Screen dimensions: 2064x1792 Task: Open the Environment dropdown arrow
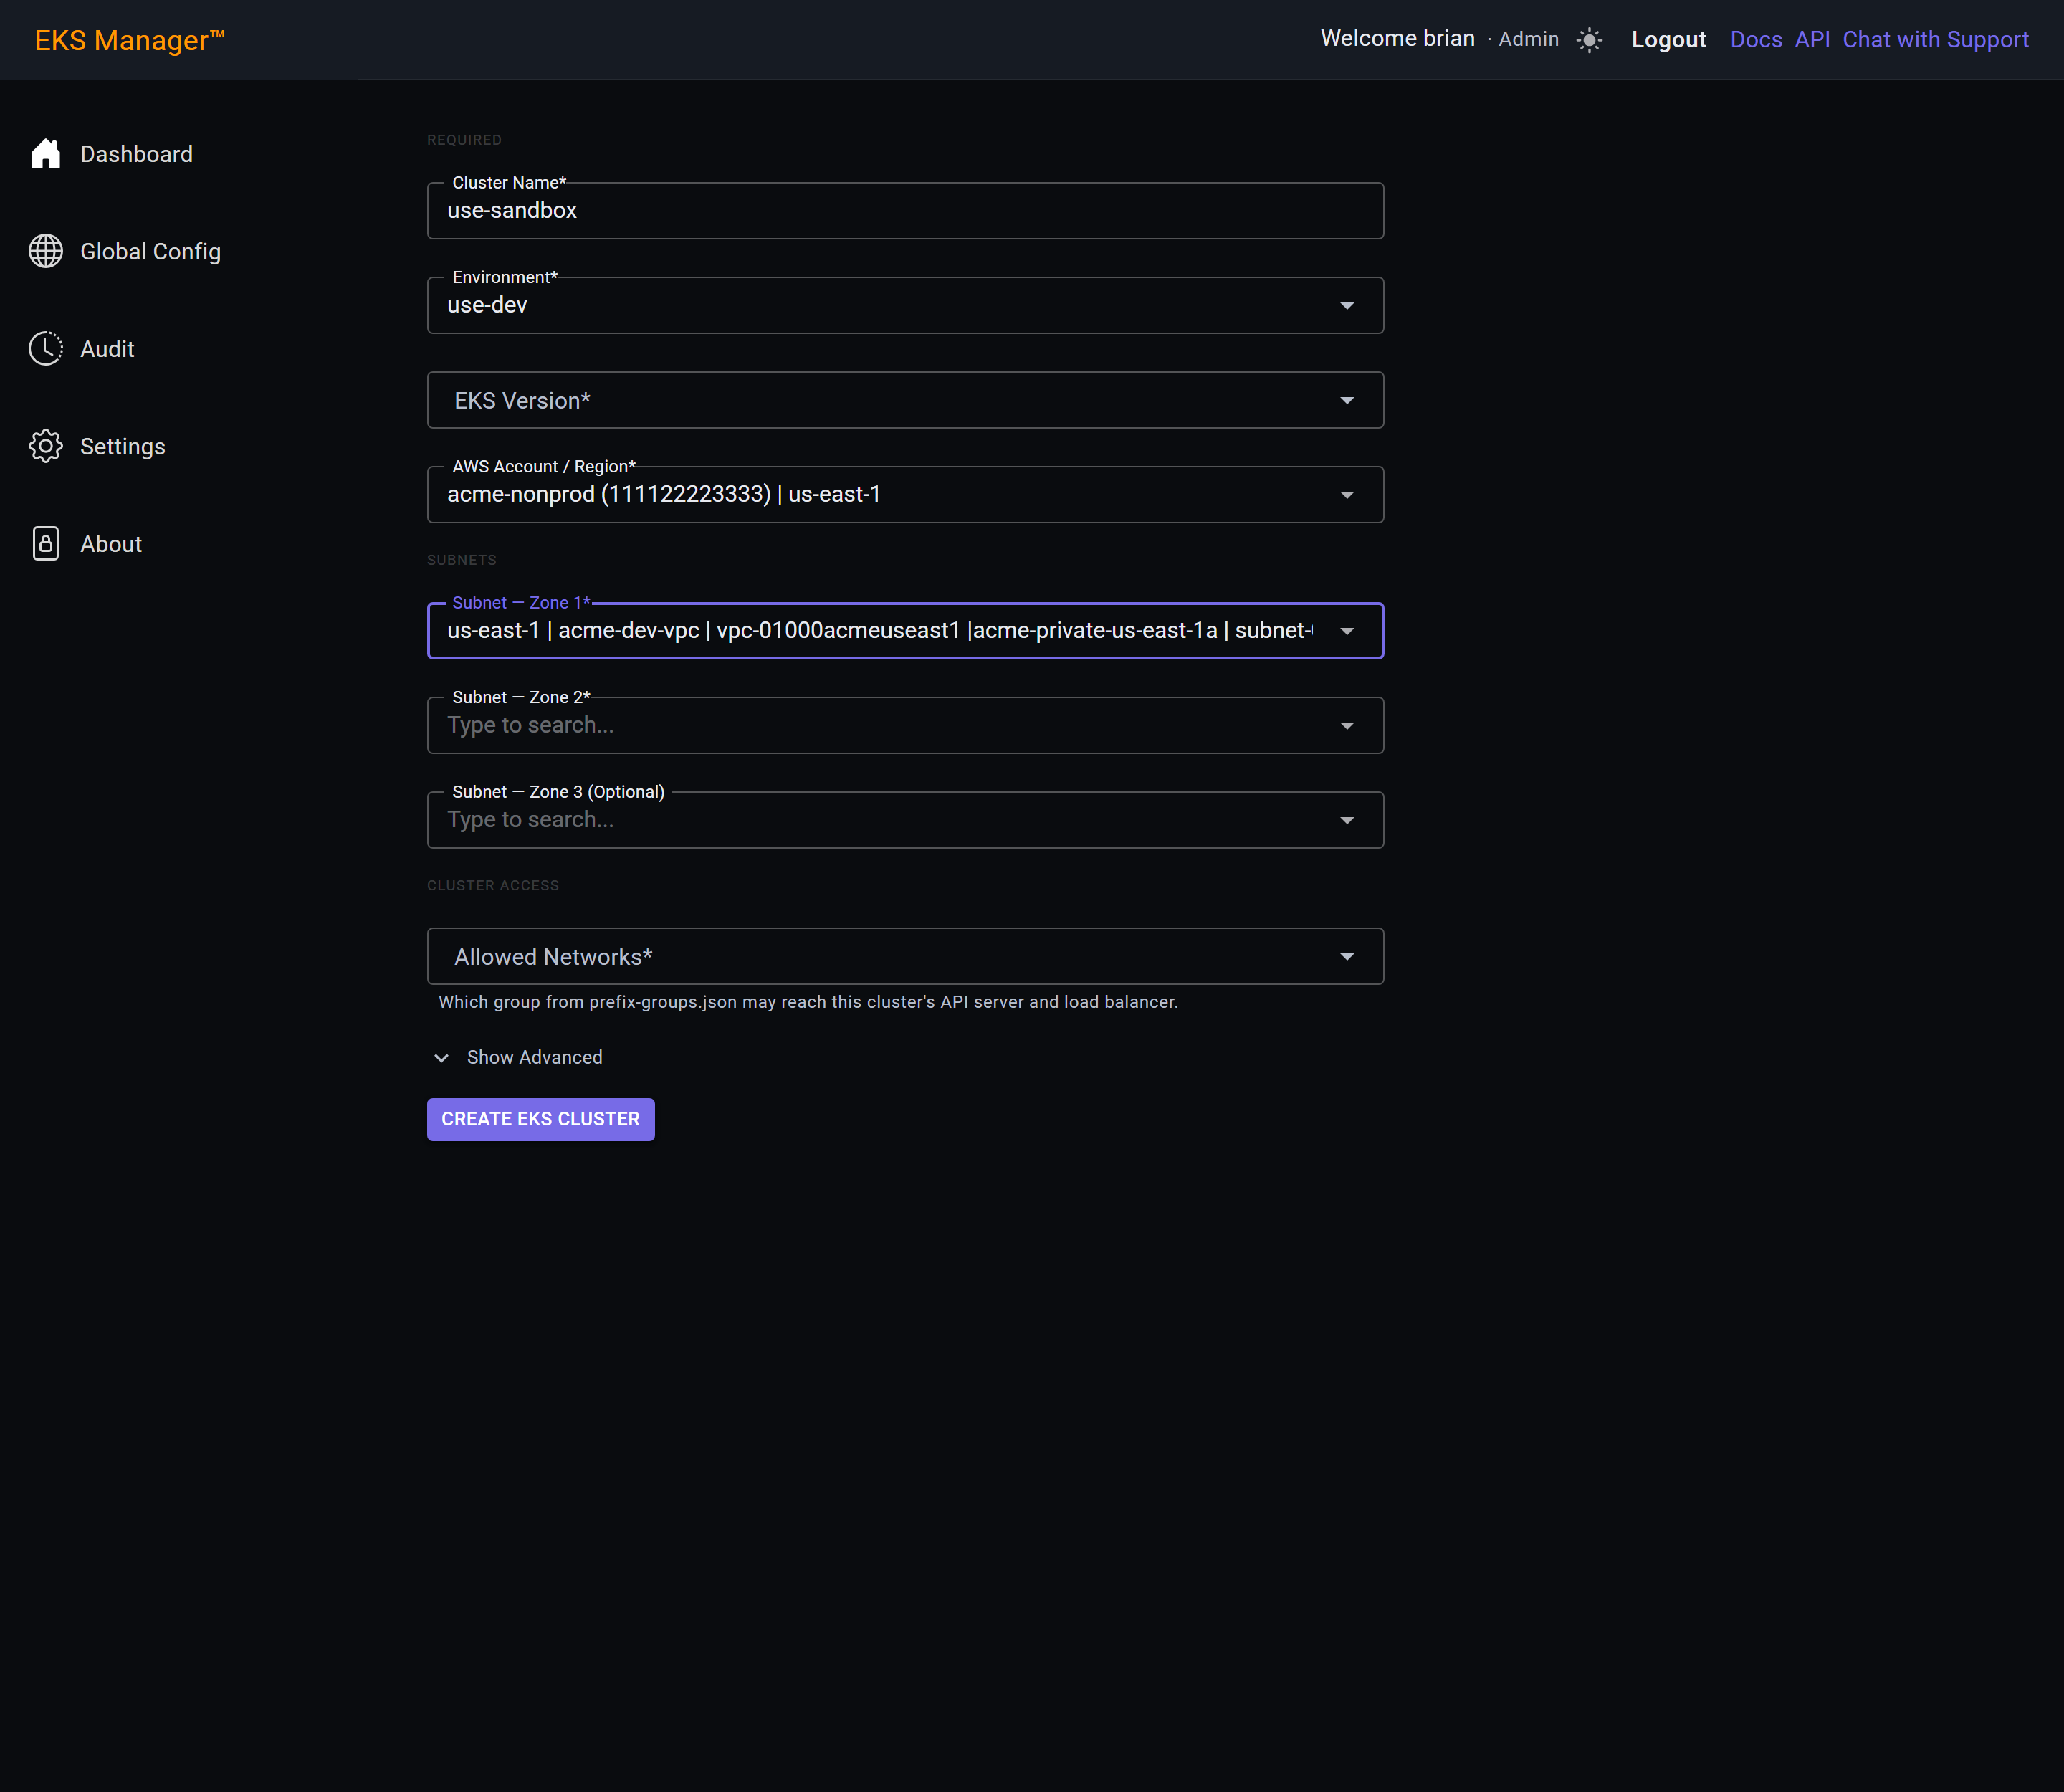pos(1347,306)
